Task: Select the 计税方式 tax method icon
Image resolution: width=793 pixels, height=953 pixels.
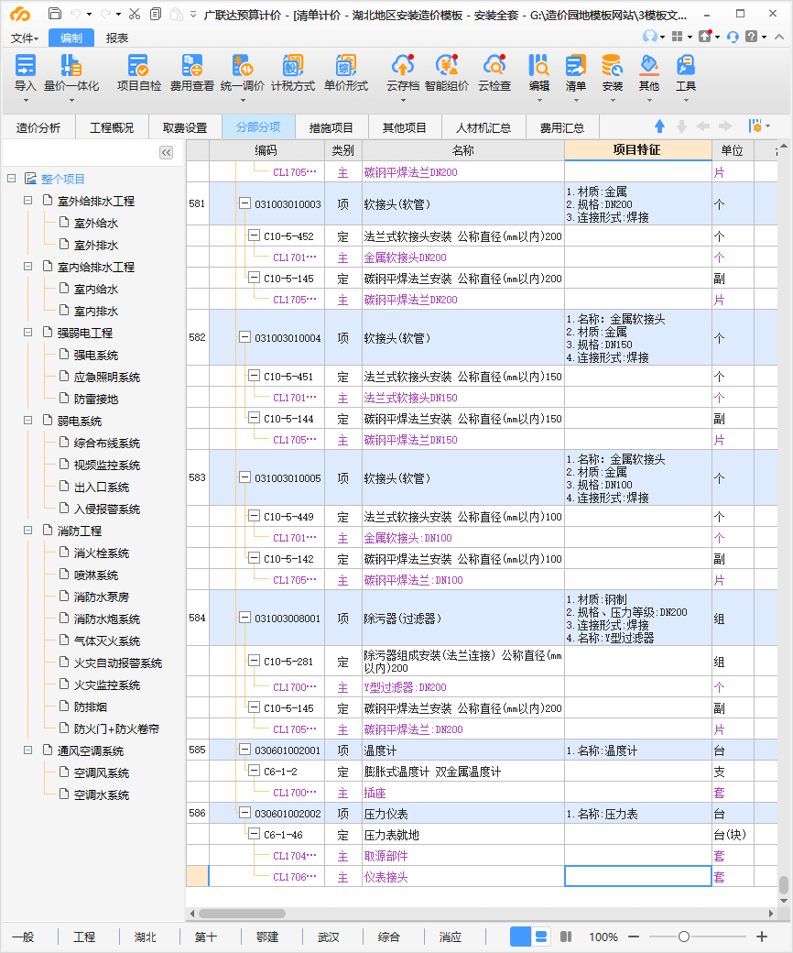Action: point(292,66)
